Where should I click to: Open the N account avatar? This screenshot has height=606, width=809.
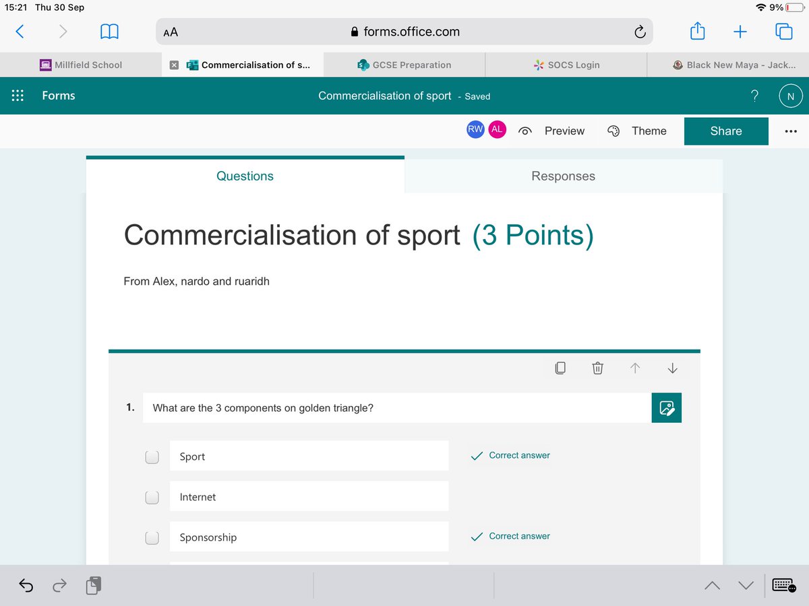pos(791,96)
